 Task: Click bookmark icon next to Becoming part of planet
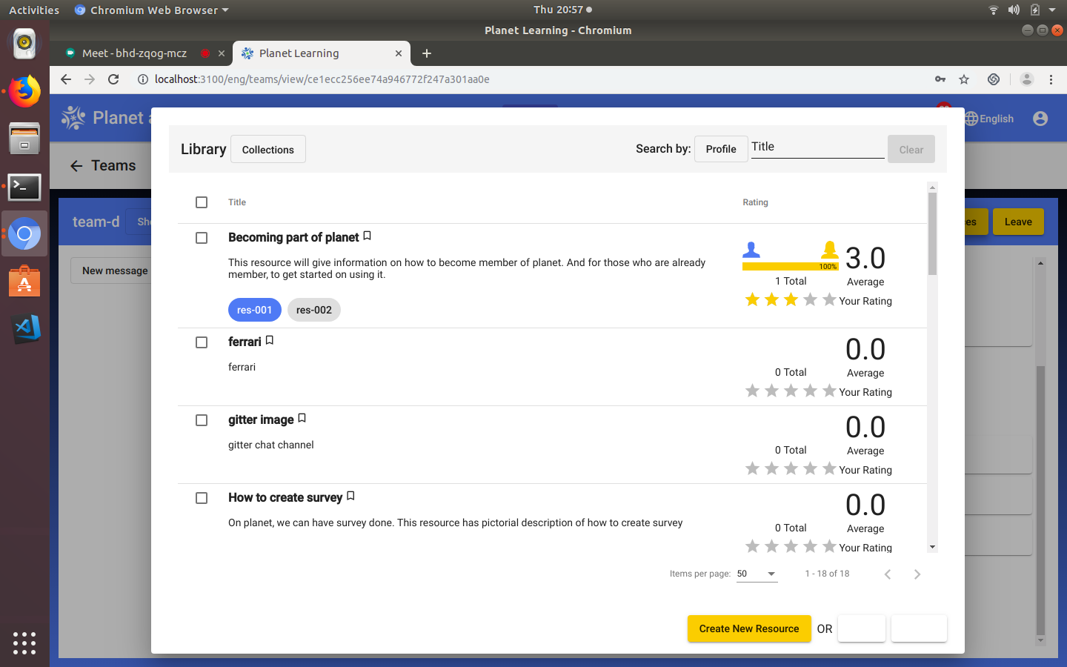click(367, 236)
